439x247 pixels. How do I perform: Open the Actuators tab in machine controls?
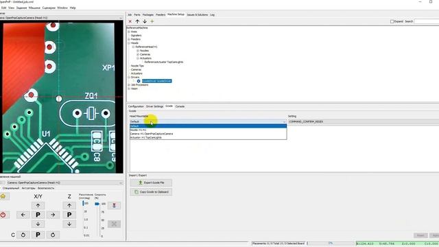tap(29, 188)
